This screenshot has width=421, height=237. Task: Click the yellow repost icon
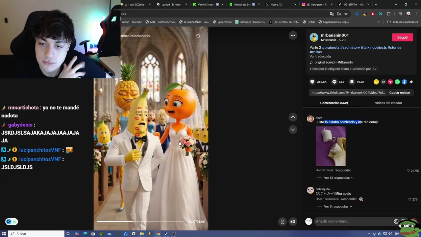click(376, 82)
